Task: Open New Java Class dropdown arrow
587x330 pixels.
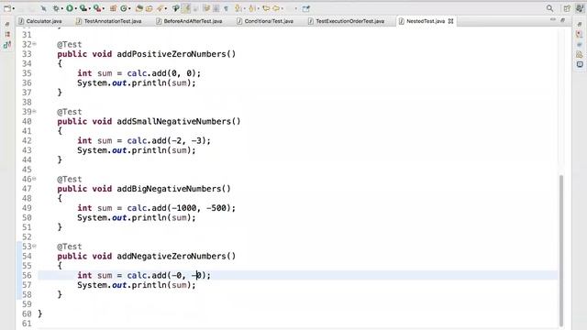Action: pyautogui.click(x=129, y=8)
